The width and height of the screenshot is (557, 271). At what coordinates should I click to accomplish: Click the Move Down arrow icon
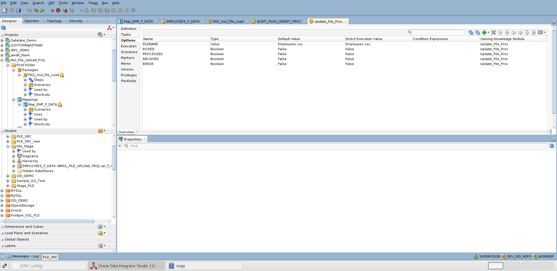point(507,32)
